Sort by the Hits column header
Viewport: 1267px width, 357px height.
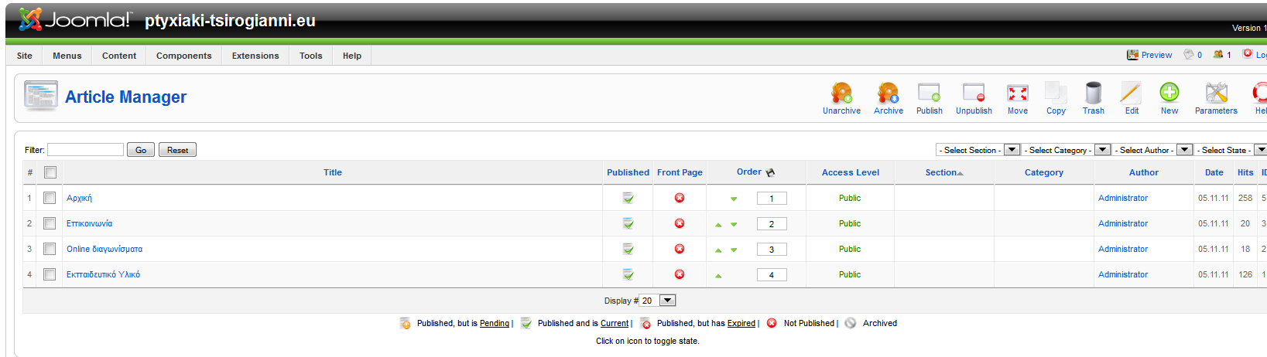point(1245,172)
